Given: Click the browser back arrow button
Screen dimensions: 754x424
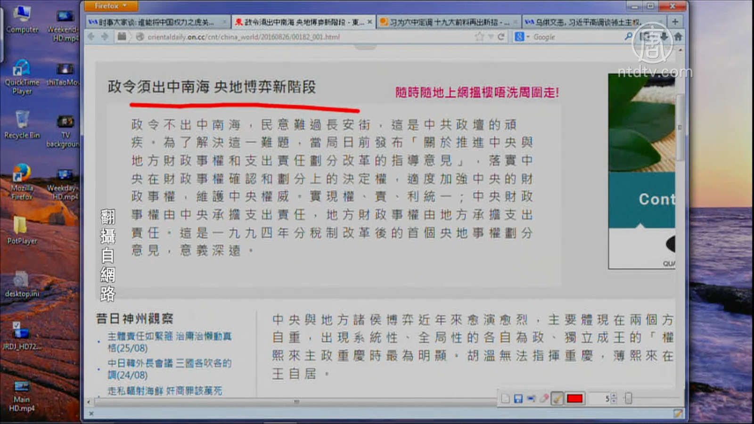Looking at the screenshot, I should point(91,37).
